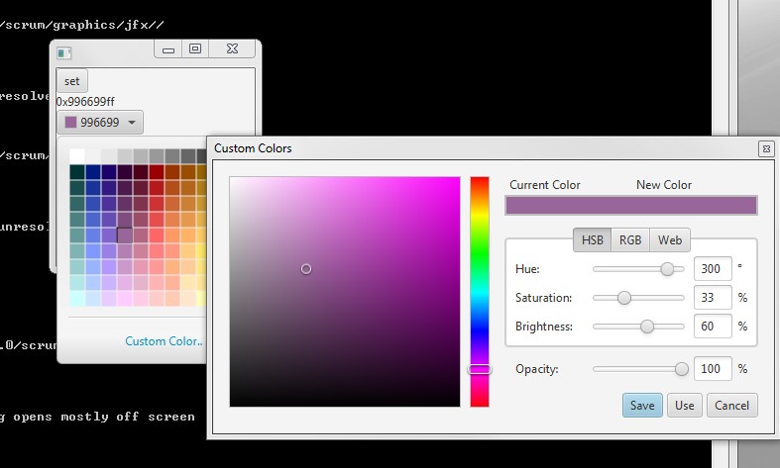This screenshot has height=468, width=780.
Task: Click the Hue slider thumb
Action: tap(667, 269)
